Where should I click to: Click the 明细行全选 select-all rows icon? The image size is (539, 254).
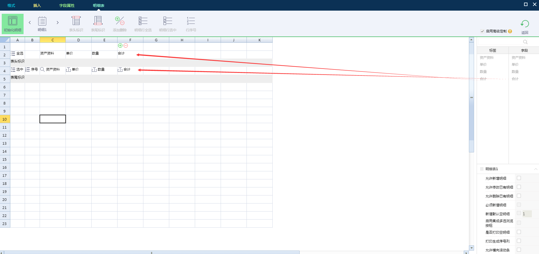143,21
